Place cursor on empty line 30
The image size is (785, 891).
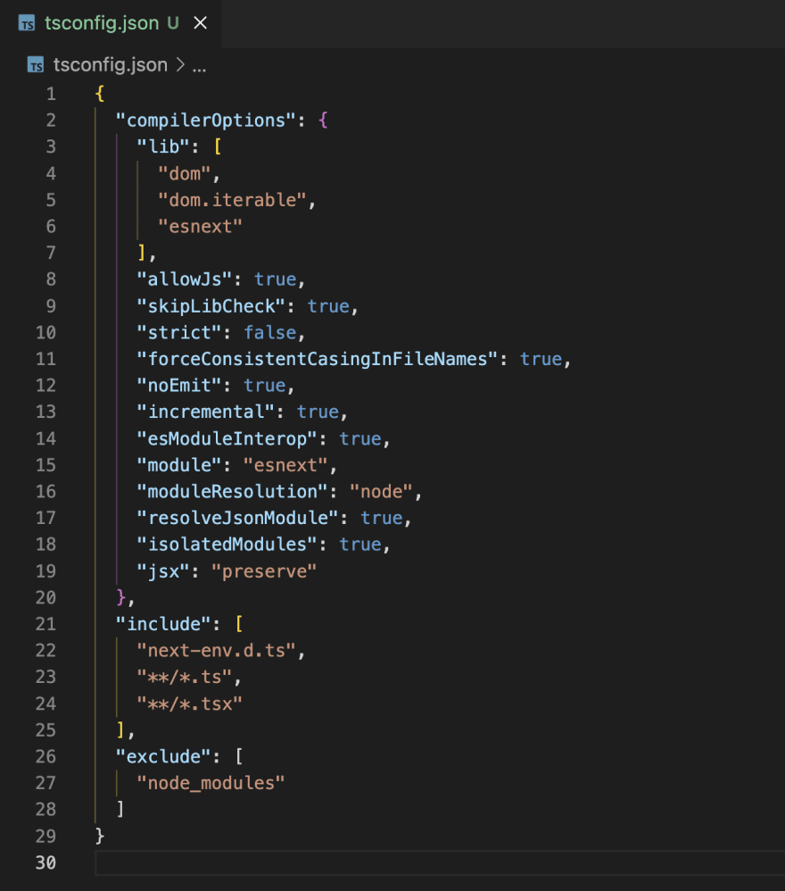tap(440, 862)
